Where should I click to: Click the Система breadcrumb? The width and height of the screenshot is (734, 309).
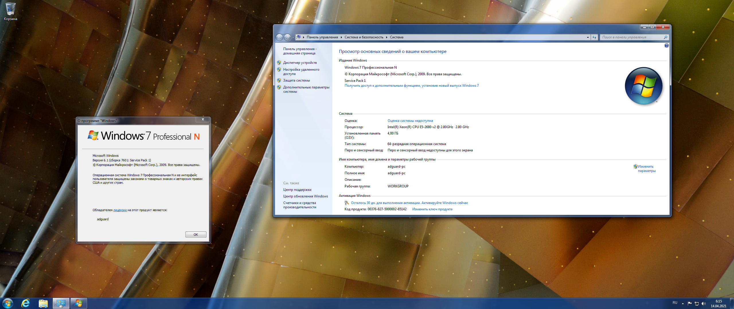(397, 37)
